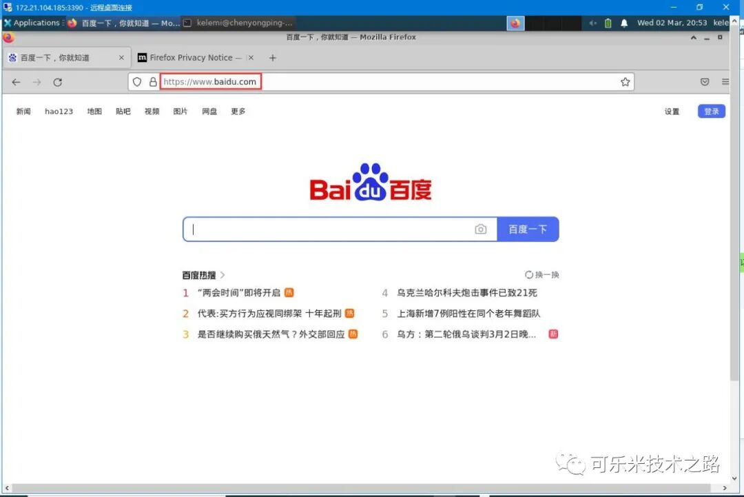Image resolution: width=744 pixels, height=497 pixels.
Task: Bookmark this page with the star icon
Action: 625,81
